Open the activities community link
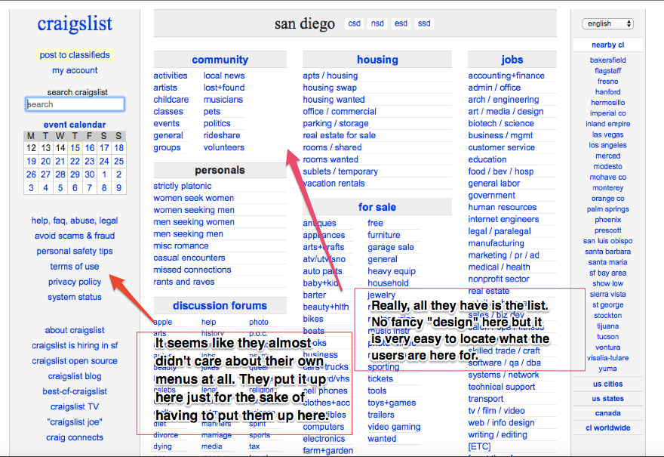664x457 pixels. click(171, 76)
